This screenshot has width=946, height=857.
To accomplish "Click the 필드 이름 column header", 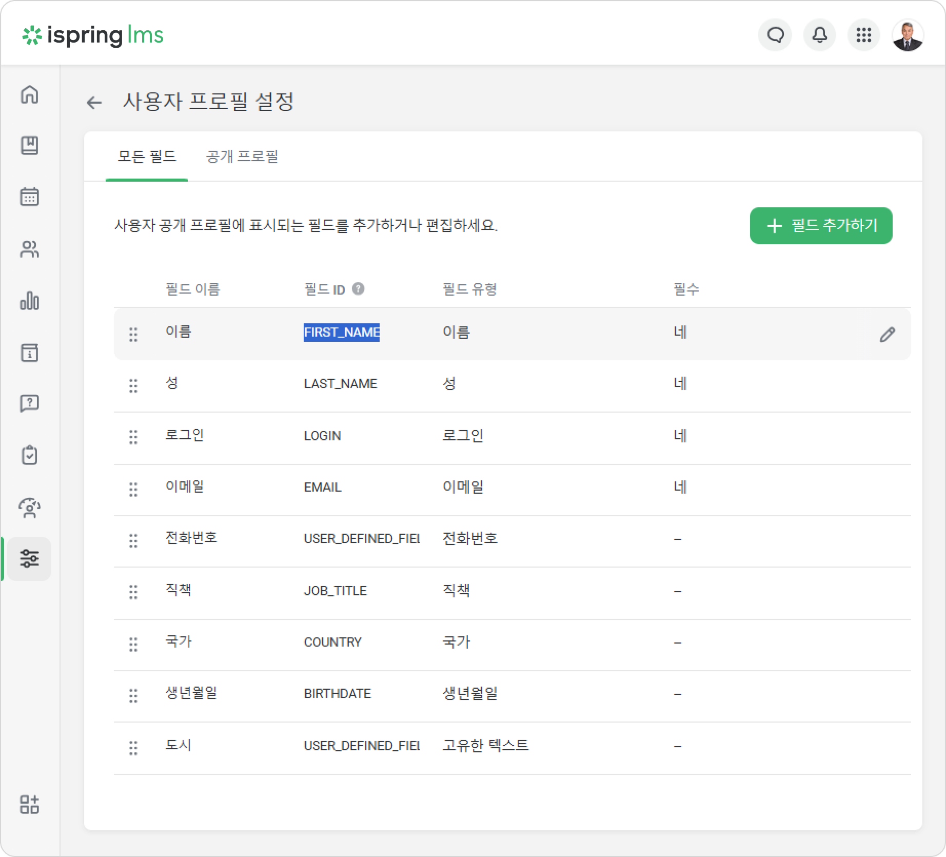I will coord(193,289).
